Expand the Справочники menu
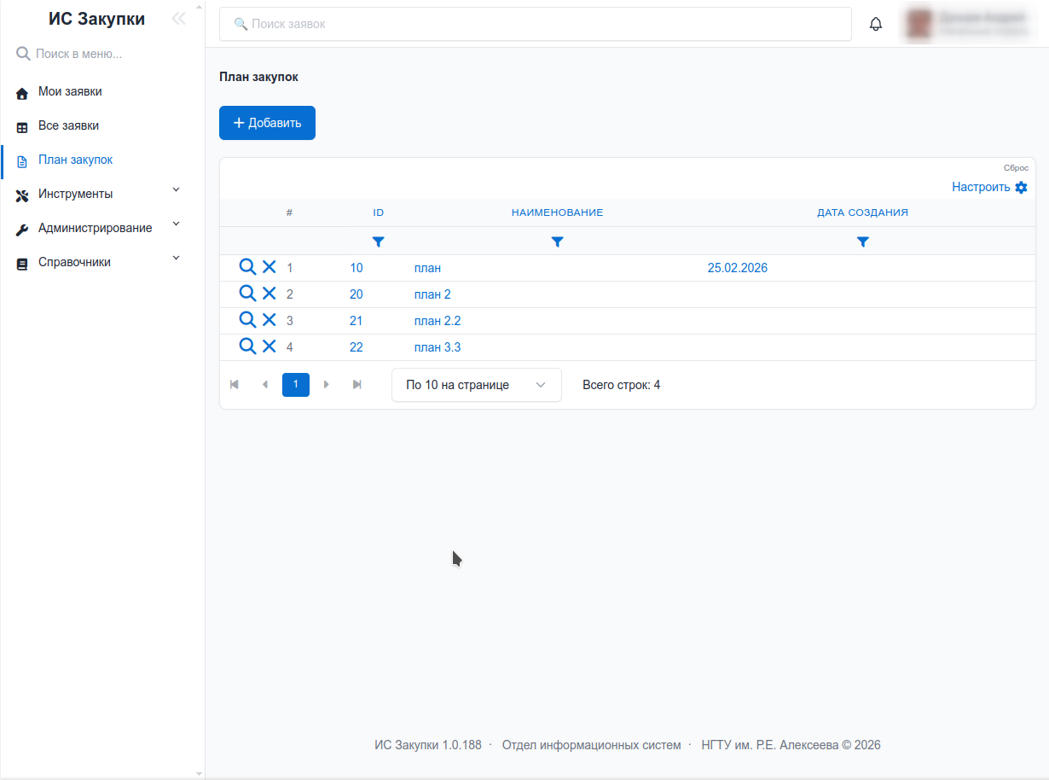Viewport: 1049px width, 780px height. [102, 262]
